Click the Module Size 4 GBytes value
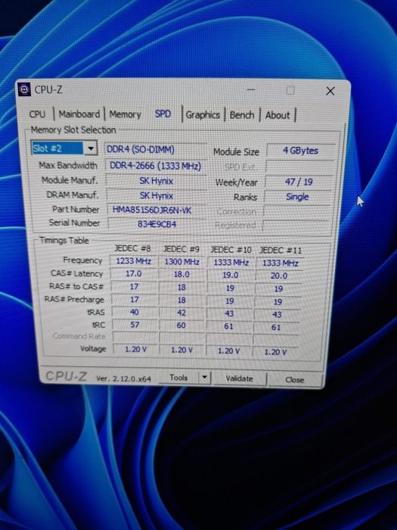 300,151
